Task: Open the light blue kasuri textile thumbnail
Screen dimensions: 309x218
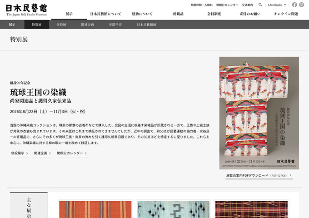Action: tap(174, 209)
